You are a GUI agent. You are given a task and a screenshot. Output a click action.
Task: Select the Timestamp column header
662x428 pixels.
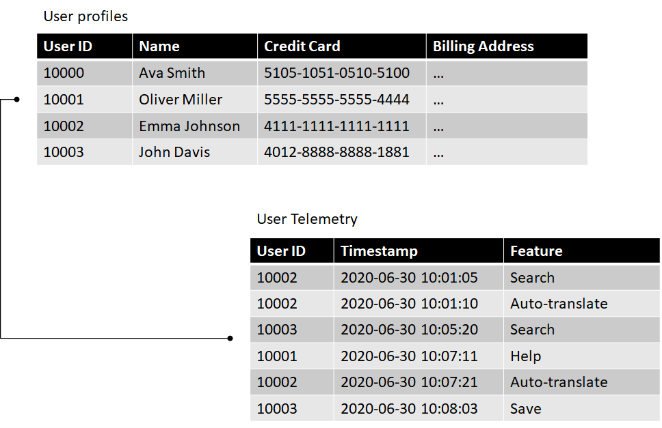pyautogui.click(x=419, y=251)
